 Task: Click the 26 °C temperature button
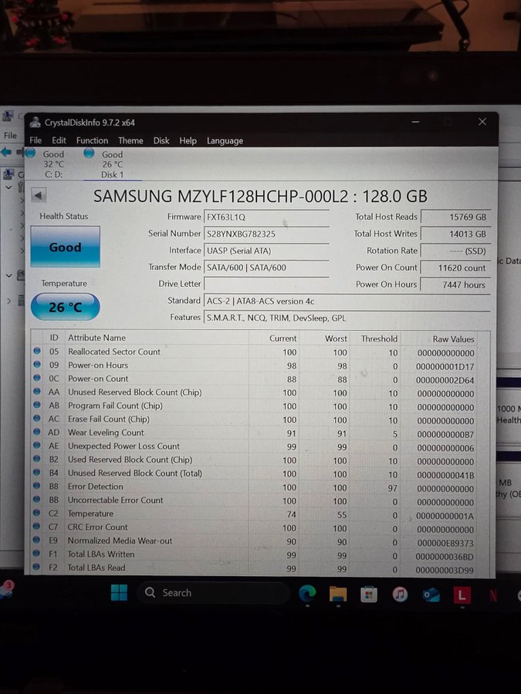[65, 307]
